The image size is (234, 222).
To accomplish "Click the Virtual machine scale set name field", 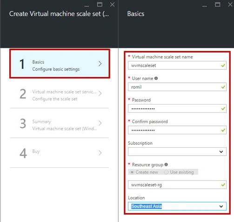I will click(177, 65).
